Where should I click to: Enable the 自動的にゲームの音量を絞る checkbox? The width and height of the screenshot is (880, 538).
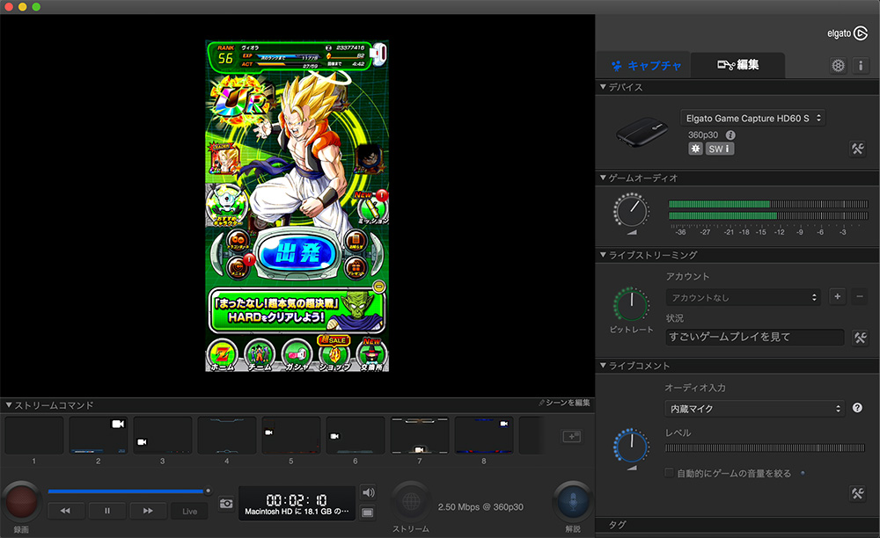click(x=669, y=472)
